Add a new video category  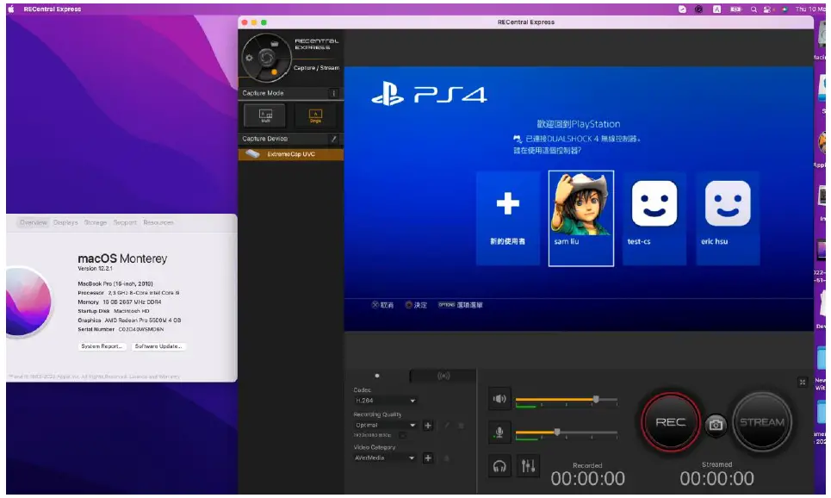coord(428,458)
